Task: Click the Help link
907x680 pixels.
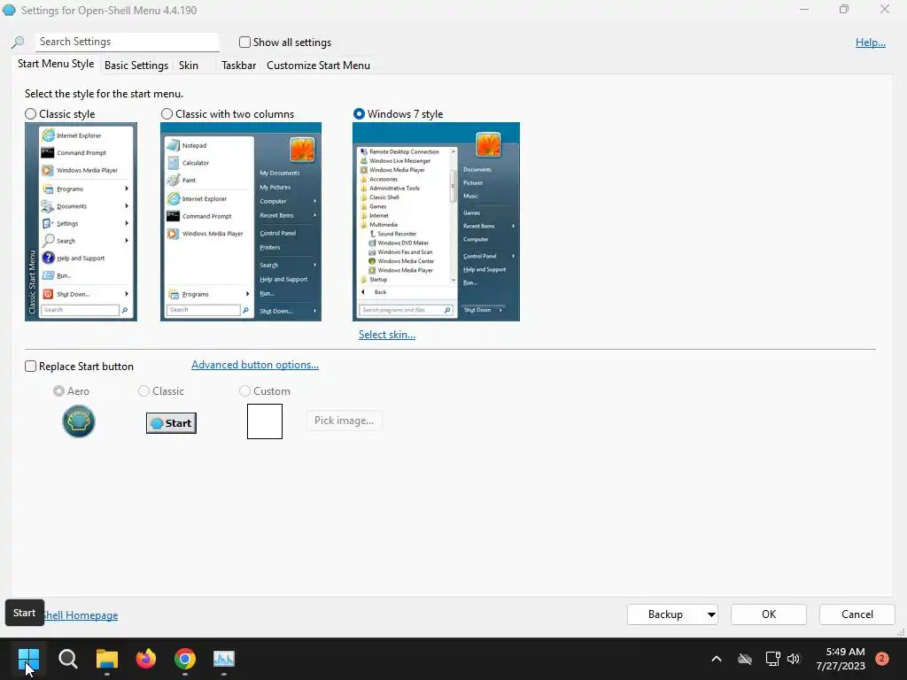Action: pos(871,42)
